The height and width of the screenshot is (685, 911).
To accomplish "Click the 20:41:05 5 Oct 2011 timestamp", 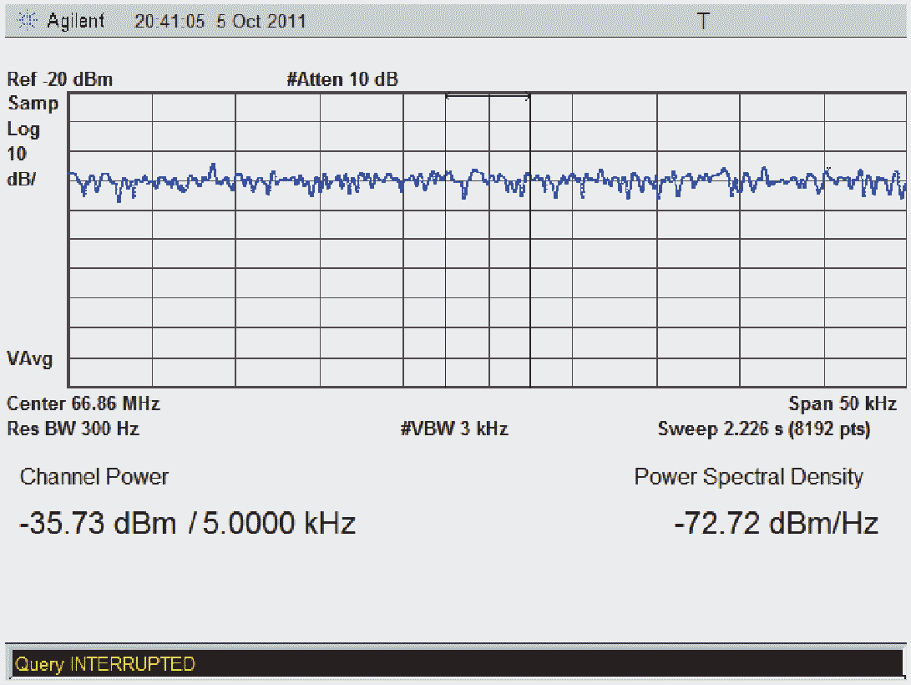I will pyautogui.click(x=220, y=22).
